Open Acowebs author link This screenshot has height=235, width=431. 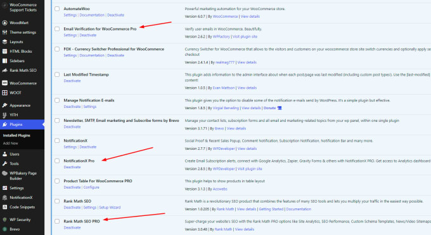pos(220,189)
